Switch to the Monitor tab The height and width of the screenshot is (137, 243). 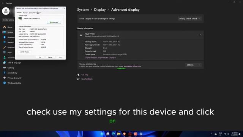[25, 13]
